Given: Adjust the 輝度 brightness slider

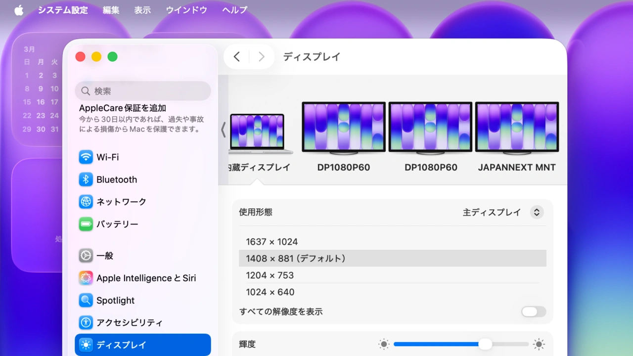Looking at the screenshot, I should click(x=485, y=344).
